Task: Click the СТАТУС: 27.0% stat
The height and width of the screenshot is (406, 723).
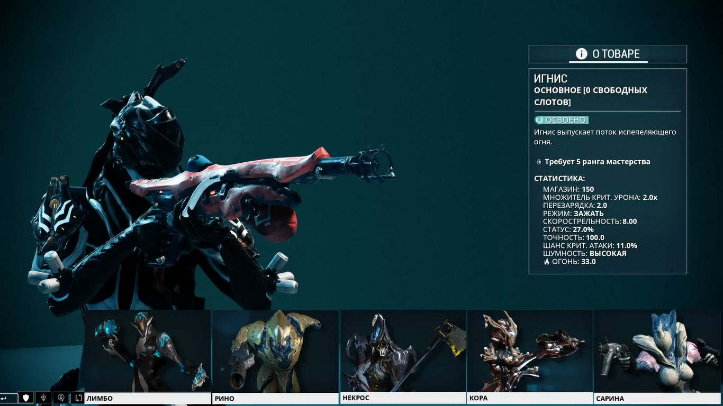Action: tap(568, 229)
